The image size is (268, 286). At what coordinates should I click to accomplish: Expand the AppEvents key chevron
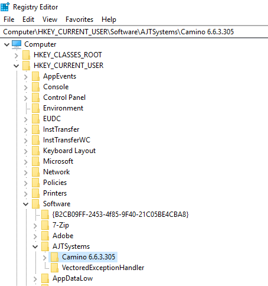25,77
